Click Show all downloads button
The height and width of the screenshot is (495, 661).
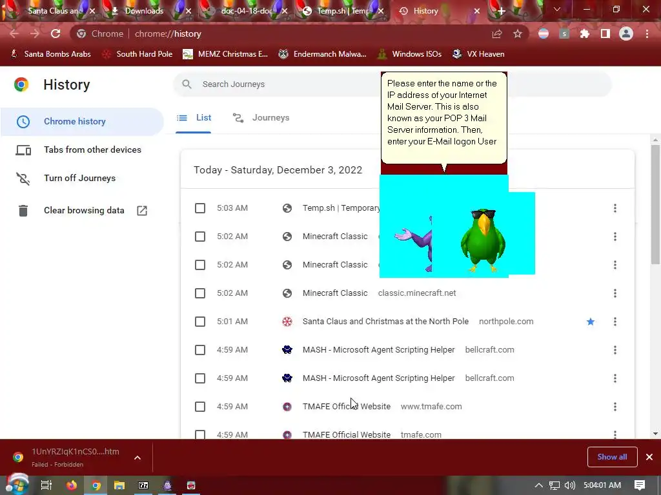coord(612,457)
